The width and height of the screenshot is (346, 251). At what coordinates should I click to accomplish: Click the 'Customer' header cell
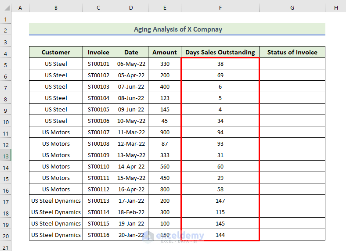[56, 52]
